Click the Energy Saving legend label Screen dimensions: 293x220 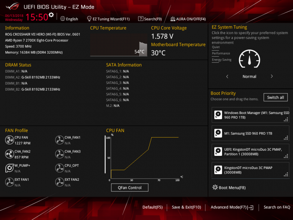pos(222,60)
